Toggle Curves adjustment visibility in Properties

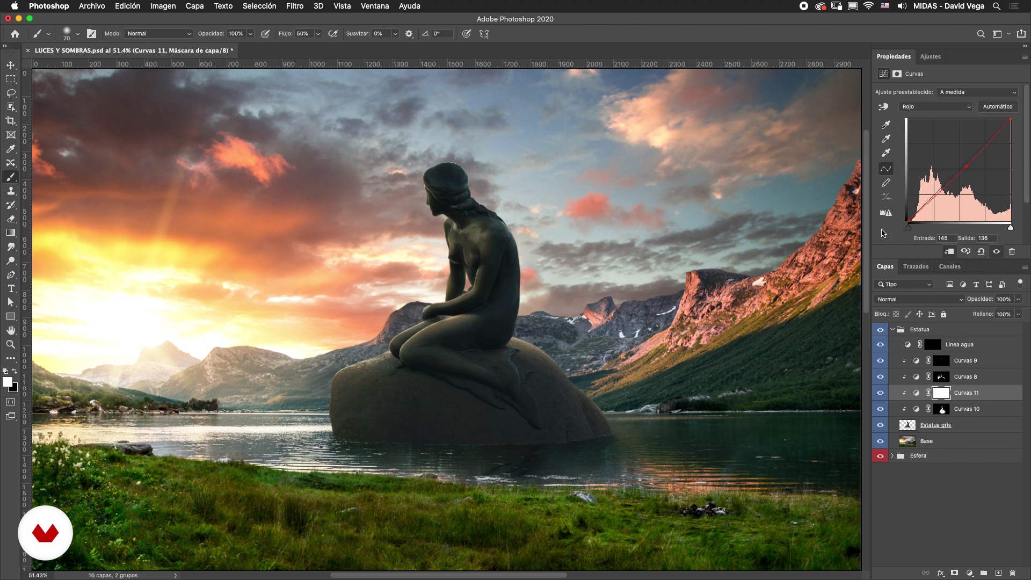[997, 251]
